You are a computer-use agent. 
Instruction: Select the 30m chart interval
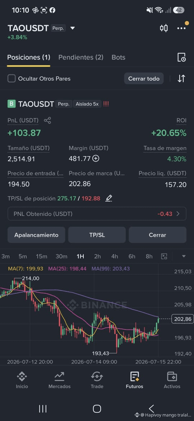coord(61,257)
